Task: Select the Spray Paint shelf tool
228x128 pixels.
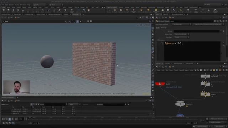Action: click(59, 10)
